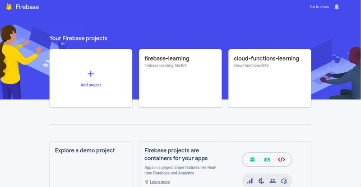Click the project ID cloud-functions-048

point(251,65)
